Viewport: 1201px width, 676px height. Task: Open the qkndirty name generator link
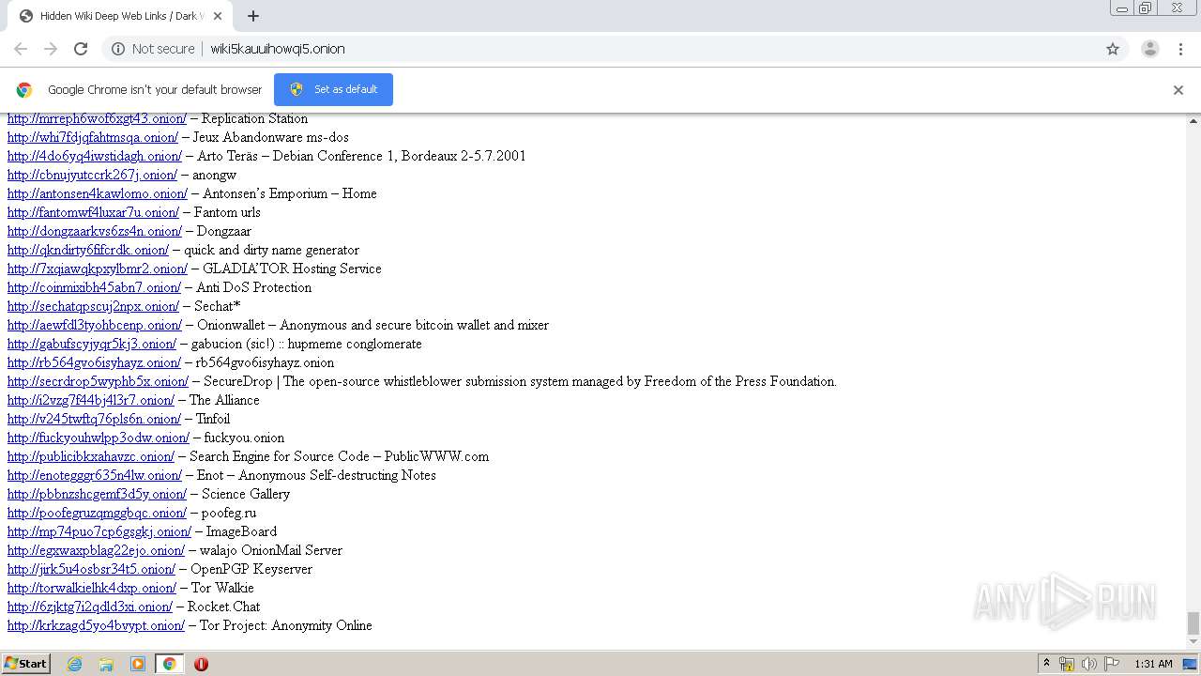pos(88,250)
